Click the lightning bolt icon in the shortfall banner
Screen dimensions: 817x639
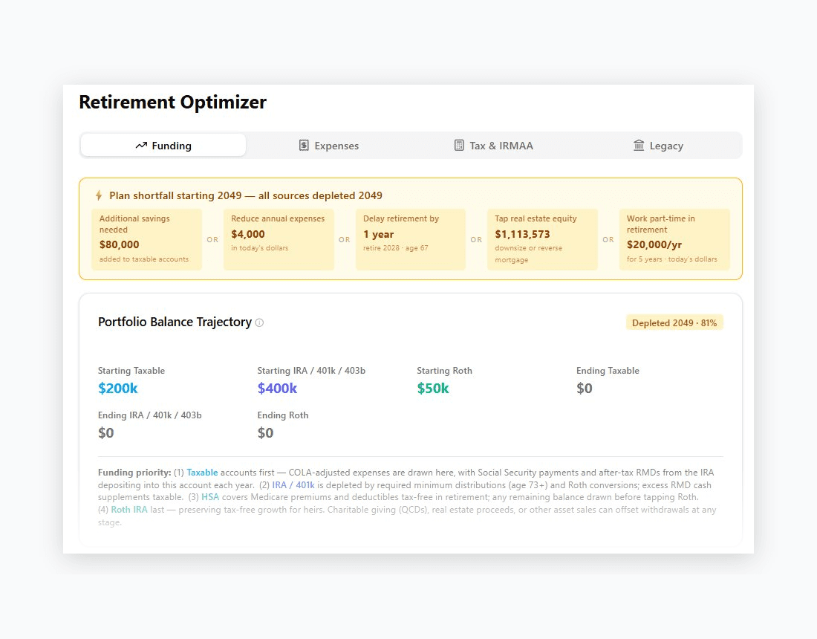point(99,195)
